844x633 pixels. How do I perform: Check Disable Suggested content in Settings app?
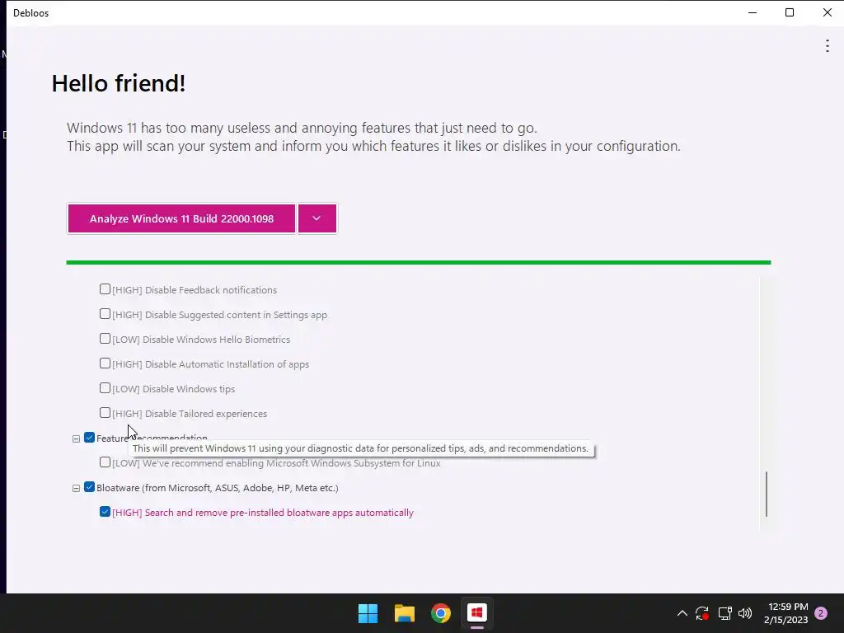click(105, 314)
